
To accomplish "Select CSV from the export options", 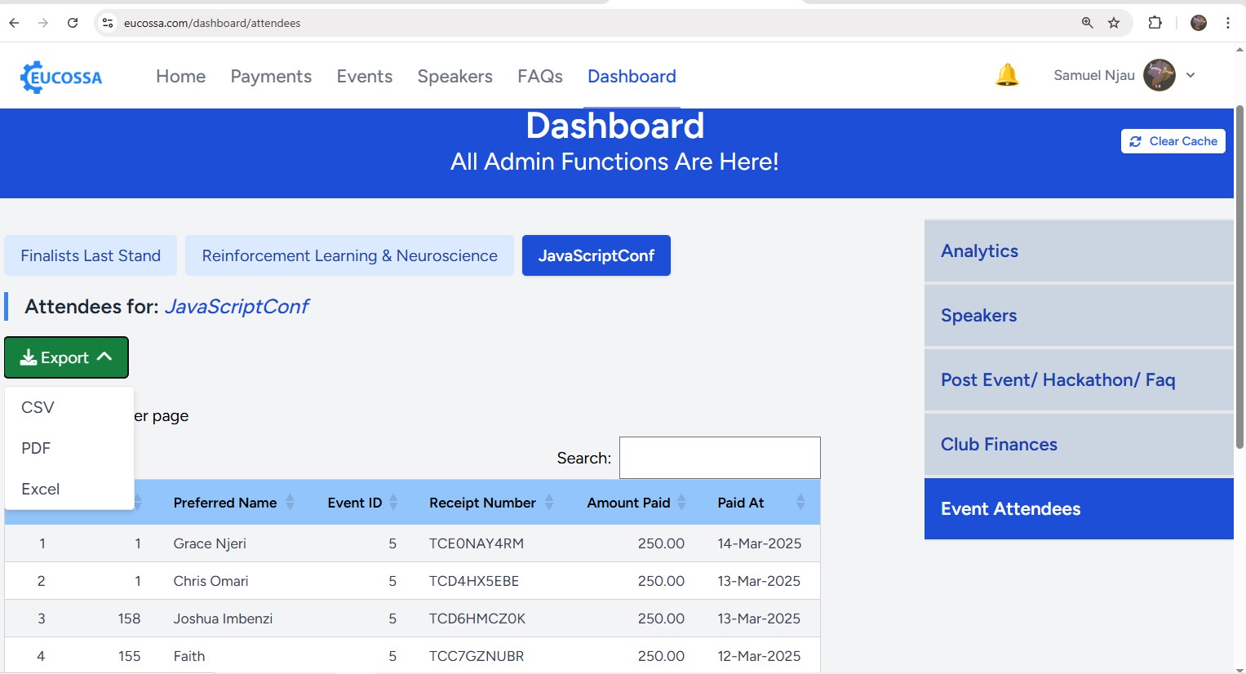I will 38,407.
